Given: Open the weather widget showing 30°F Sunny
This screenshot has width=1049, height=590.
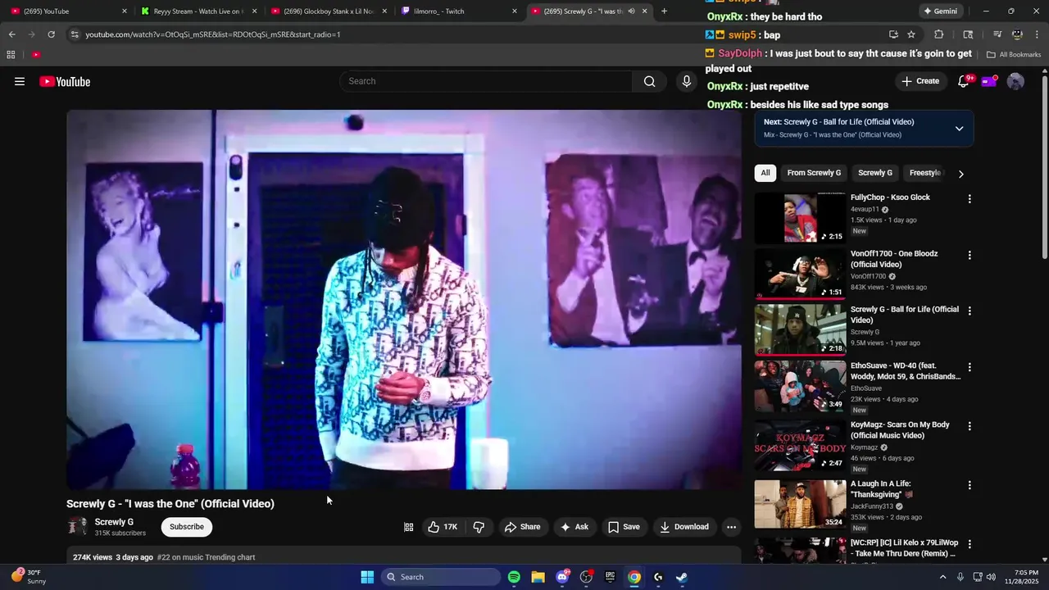Looking at the screenshot, I should pyautogui.click(x=29, y=577).
